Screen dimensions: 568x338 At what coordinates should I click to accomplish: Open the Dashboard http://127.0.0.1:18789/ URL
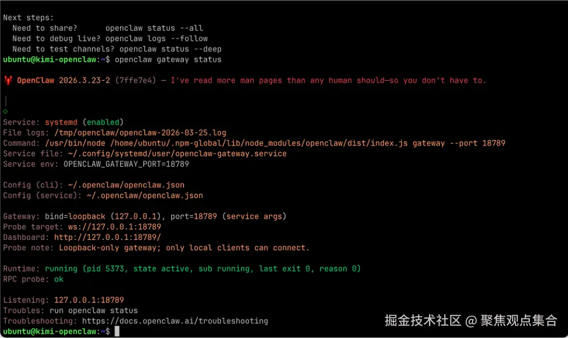click(x=108, y=237)
